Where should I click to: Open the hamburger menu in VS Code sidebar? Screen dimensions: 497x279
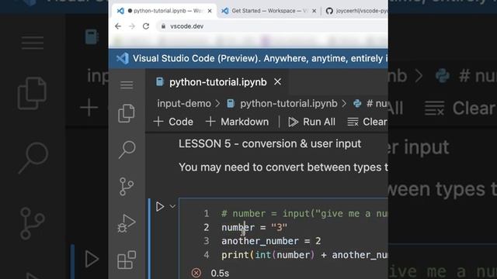127,84
